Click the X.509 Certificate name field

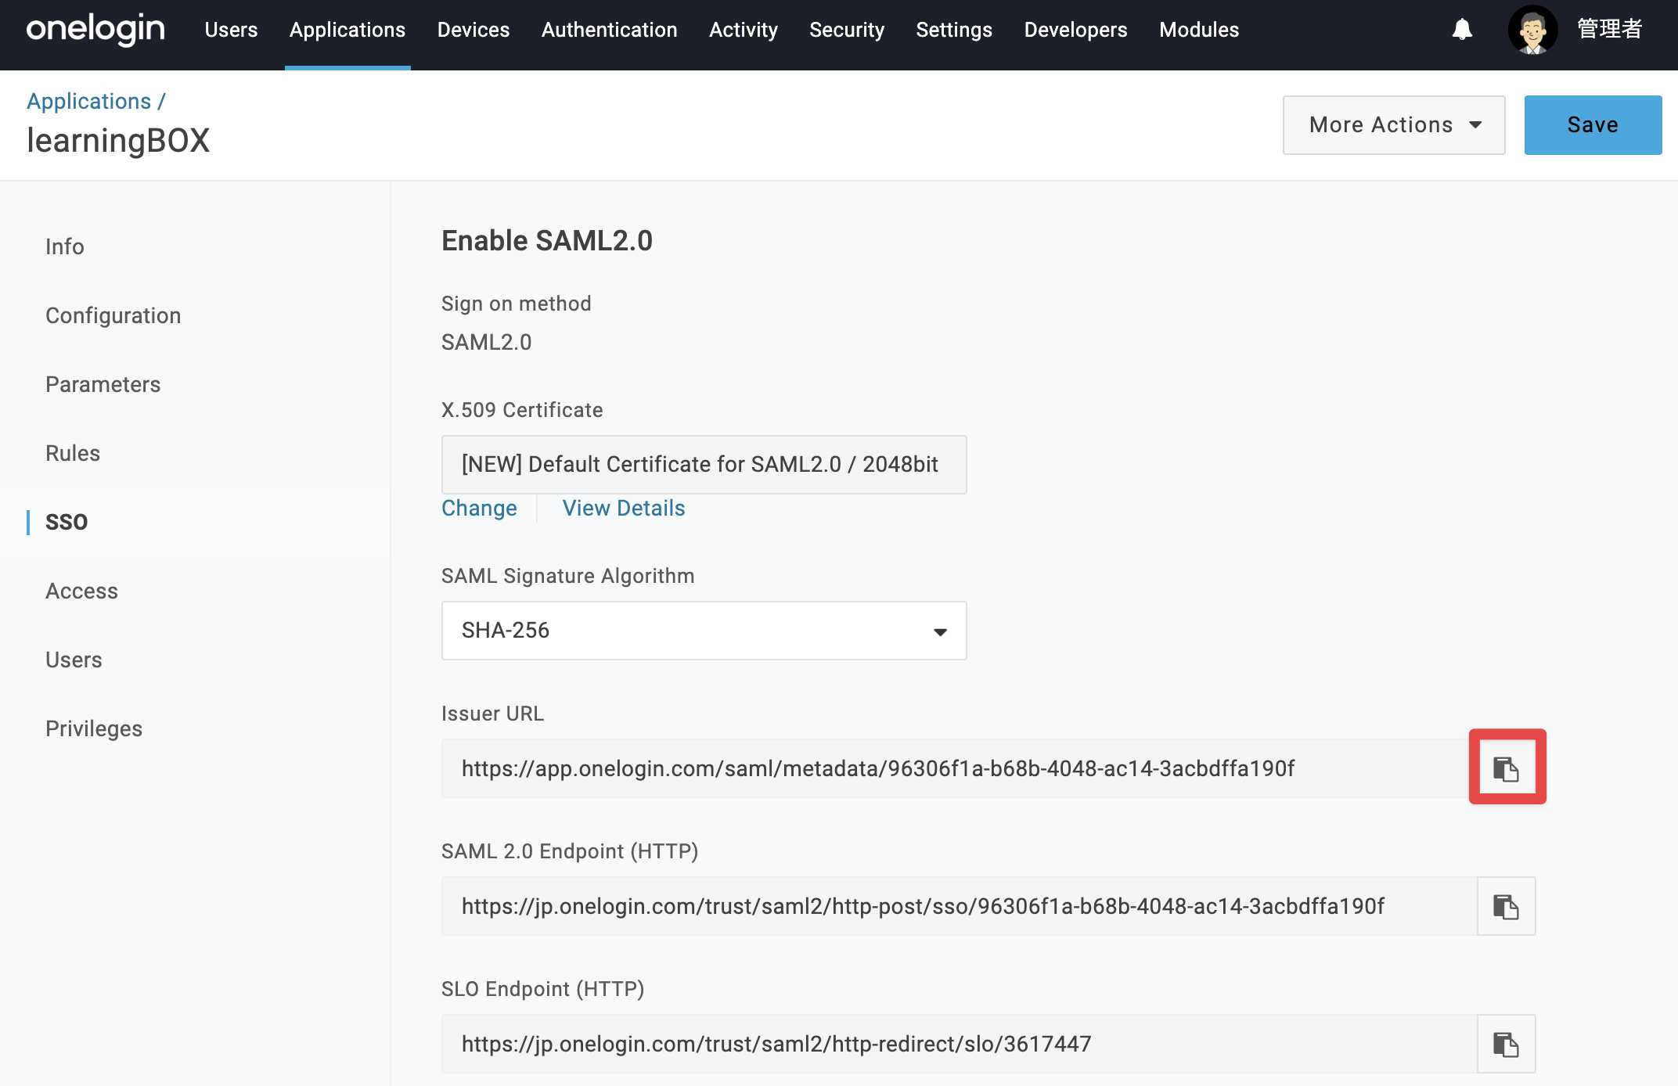pos(704,465)
